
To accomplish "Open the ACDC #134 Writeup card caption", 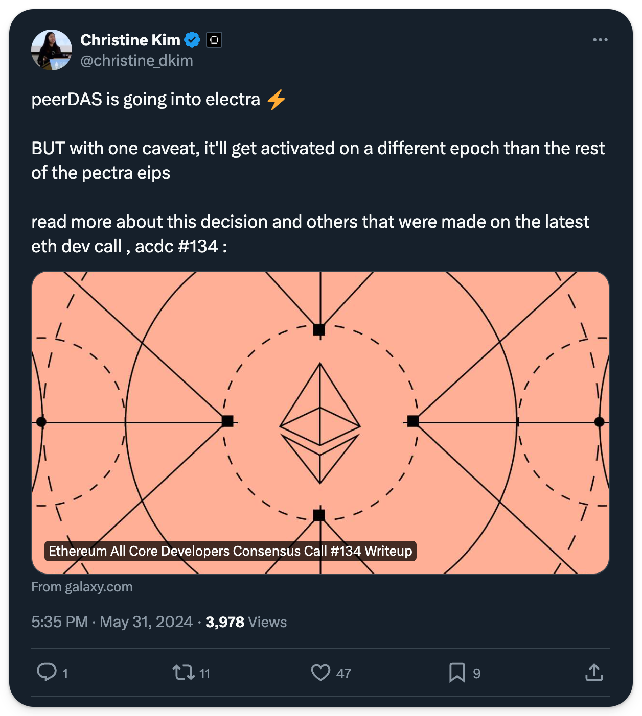I will click(x=230, y=551).
